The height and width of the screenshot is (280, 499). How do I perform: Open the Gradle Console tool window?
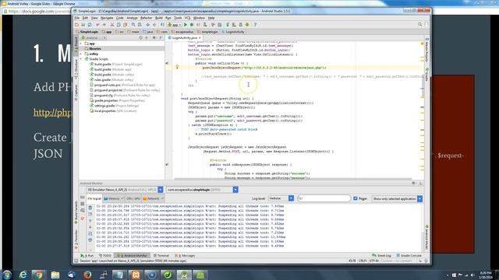click(409, 256)
